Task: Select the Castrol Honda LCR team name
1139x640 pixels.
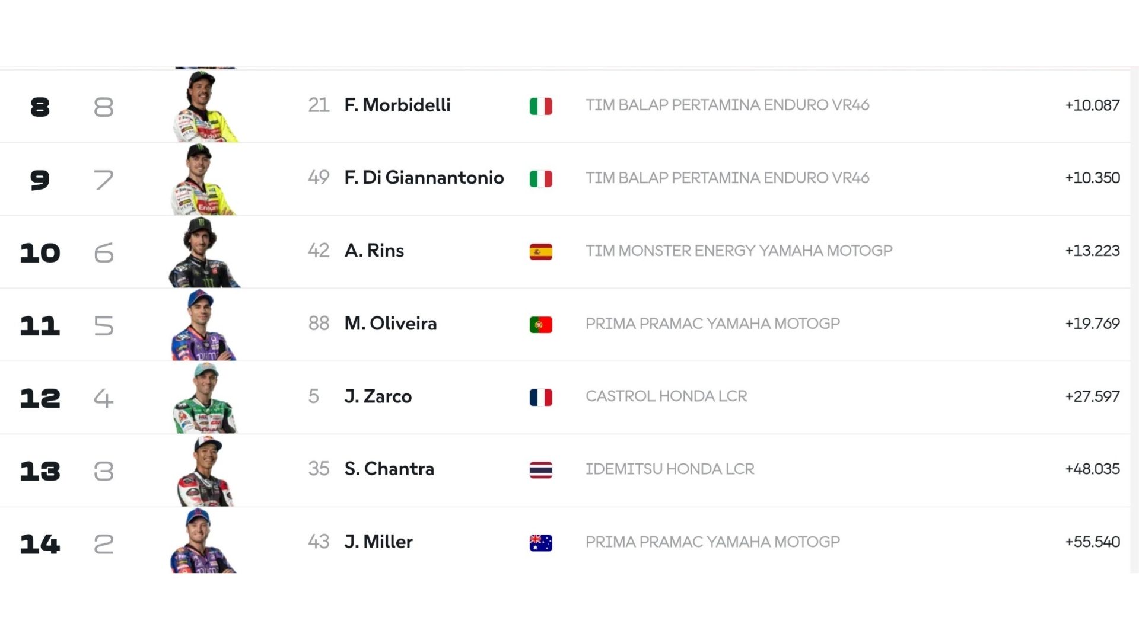Action: point(666,396)
